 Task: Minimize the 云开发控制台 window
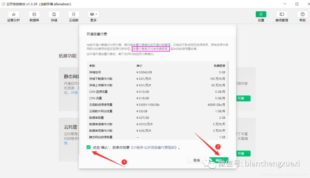click(x=285, y=4)
